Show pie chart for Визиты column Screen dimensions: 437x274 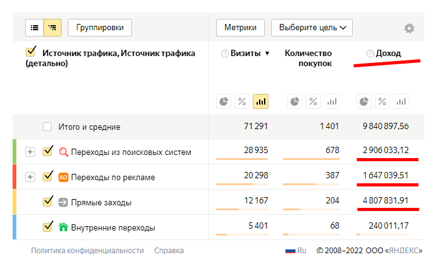(x=223, y=101)
